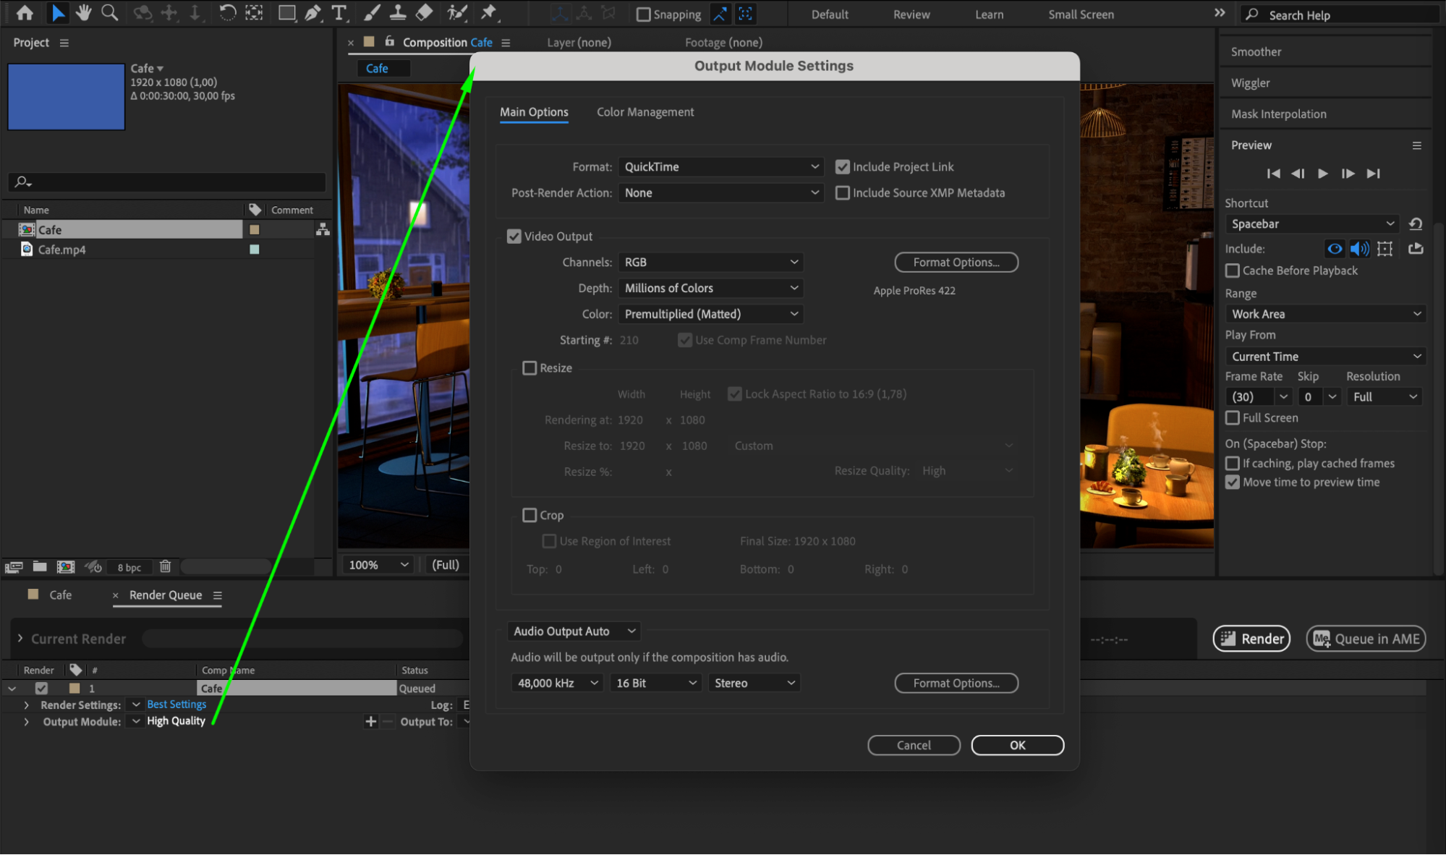
Task: Select the Puppet Pin tool
Action: (x=489, y=12)
